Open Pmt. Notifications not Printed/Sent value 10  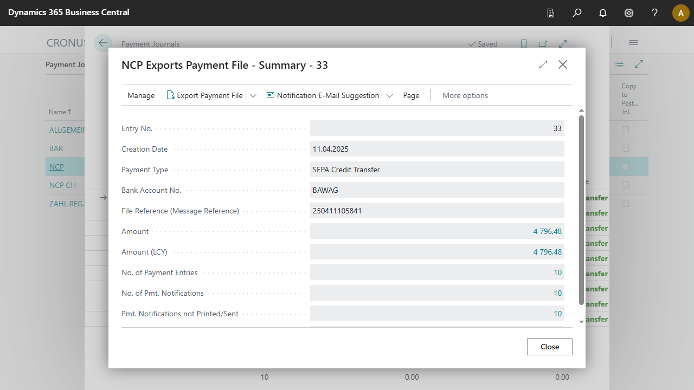click(x=557, y=314)
